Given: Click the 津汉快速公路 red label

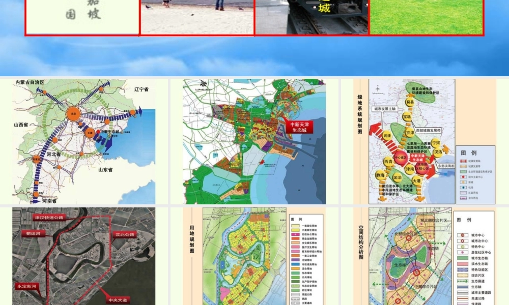Looking at the screenshot, I should tap(49, 218).
